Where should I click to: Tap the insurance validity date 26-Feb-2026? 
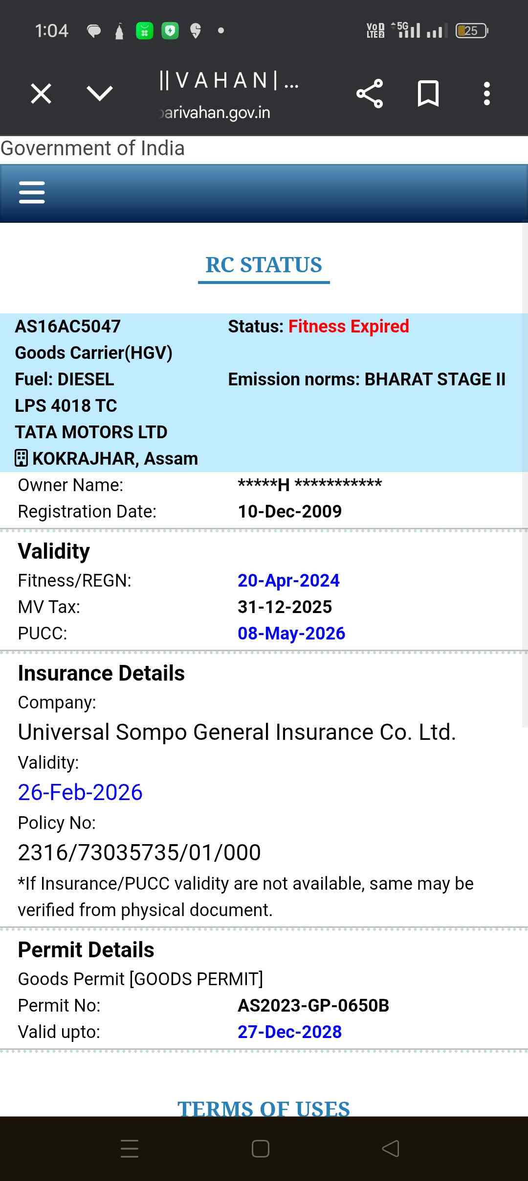[80, 792]
